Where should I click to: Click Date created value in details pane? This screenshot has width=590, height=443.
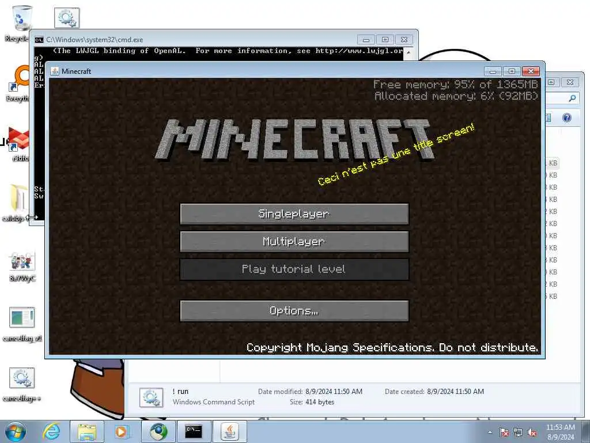tap(455, 392)
